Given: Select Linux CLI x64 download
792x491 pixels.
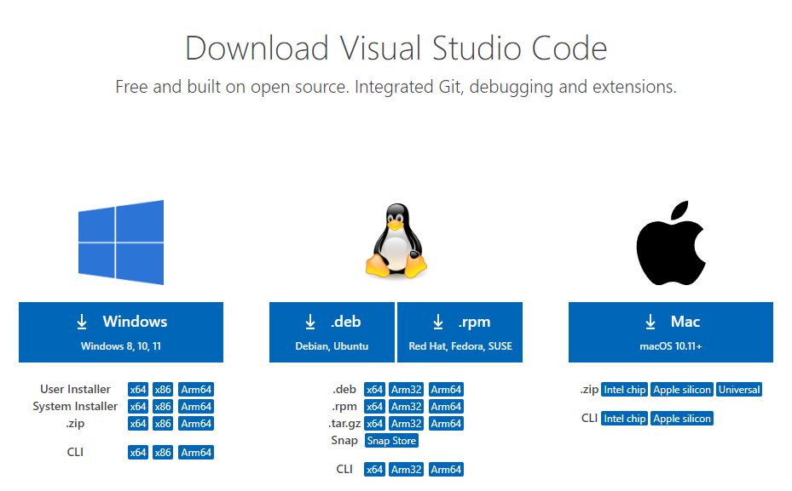Looking at the screenshot, I should point(374,470).
